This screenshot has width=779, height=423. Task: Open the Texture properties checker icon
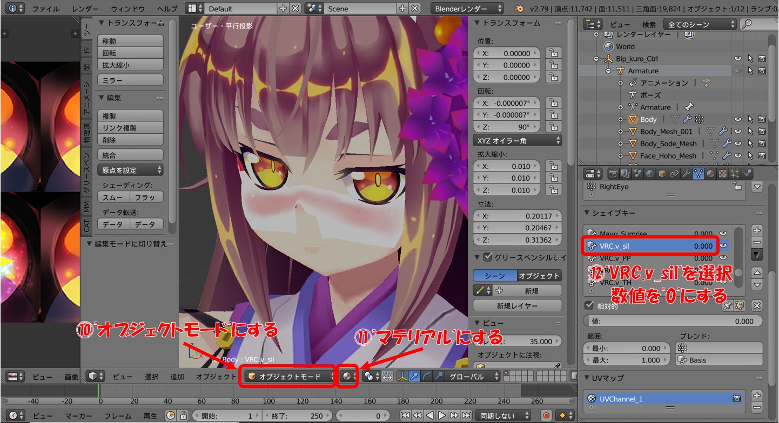pos(722,174)
